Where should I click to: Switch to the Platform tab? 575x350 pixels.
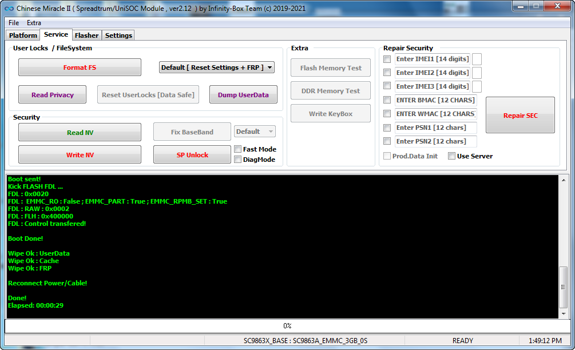click(x=23, y=35)
